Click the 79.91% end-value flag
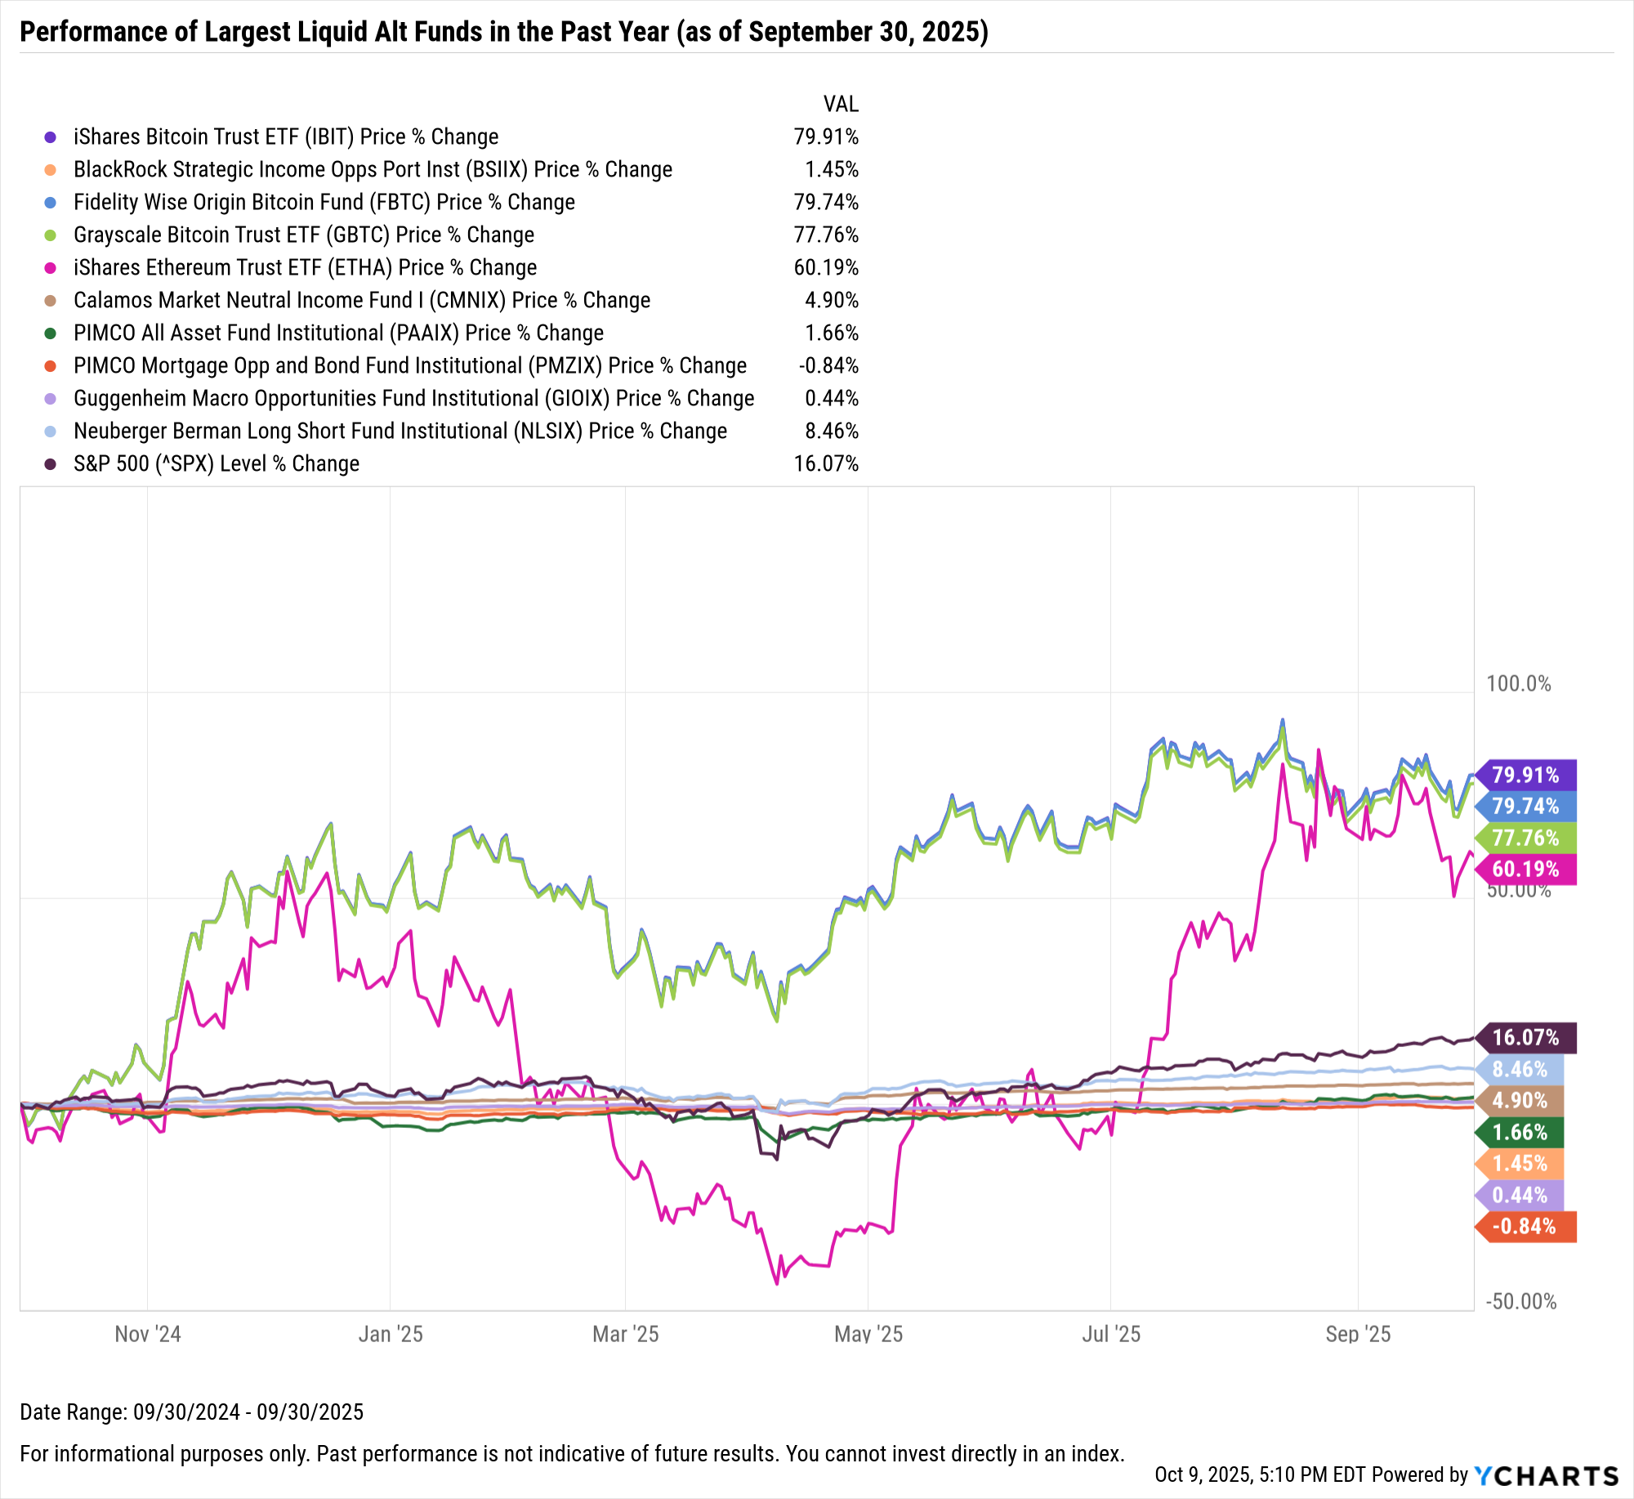Image resolution: width=1634 pixels, height=1499 pixels. click(x=1525, y=775)
